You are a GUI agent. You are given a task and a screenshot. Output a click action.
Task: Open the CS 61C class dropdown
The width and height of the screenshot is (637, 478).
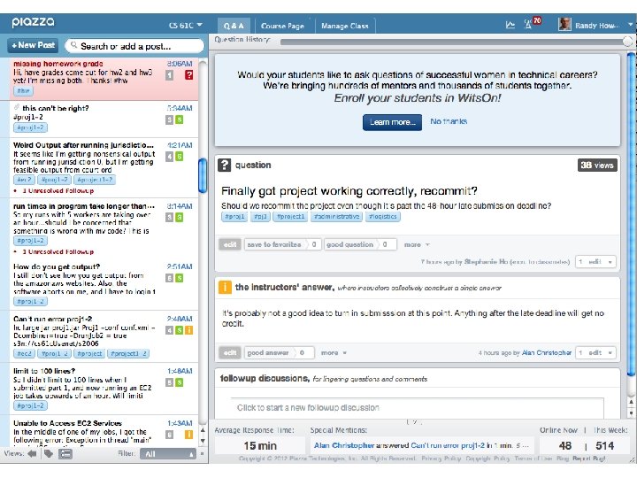coord(185,25)
